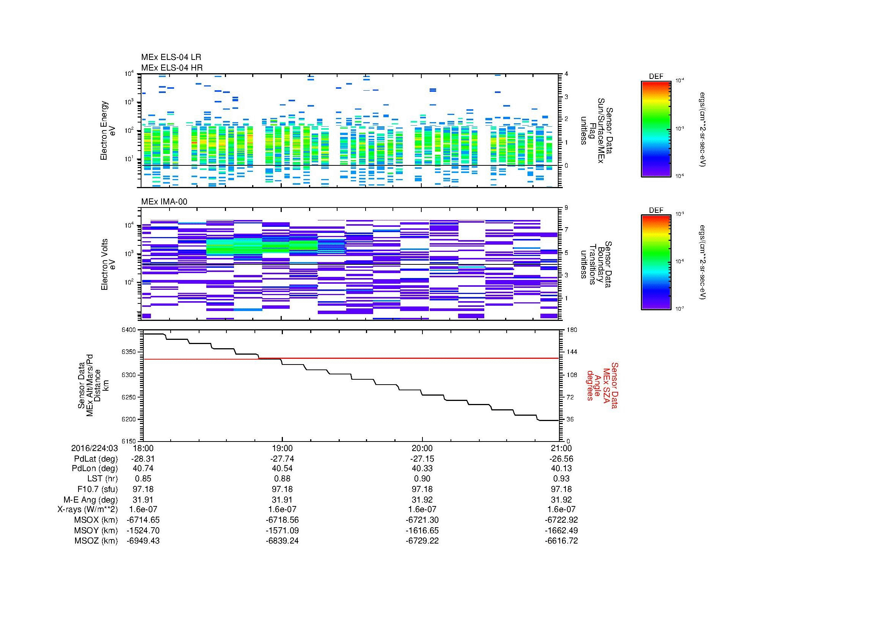The width and height of the screenshot is (887, 627).
Task: Click the PdLon value 40.33
Action: tap(422, 468)
